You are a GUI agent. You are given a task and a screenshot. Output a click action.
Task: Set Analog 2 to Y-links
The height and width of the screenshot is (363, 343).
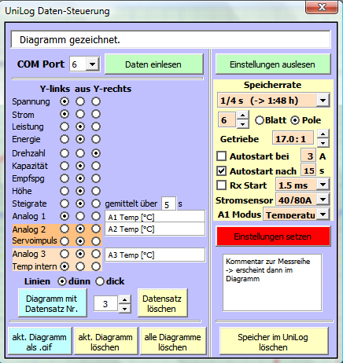click(65, 229)
